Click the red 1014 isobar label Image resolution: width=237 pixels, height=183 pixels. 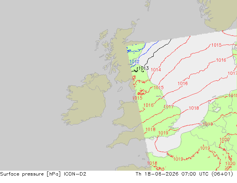[x=156, y=70]
